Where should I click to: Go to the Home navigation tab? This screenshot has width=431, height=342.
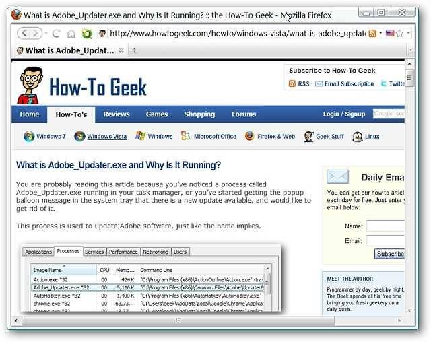click(x=30, y=114)
